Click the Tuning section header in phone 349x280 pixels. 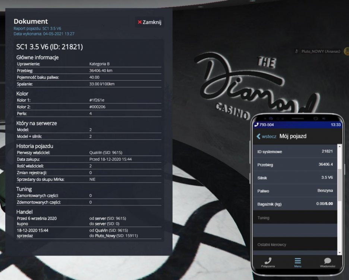(x=295, y=217)
